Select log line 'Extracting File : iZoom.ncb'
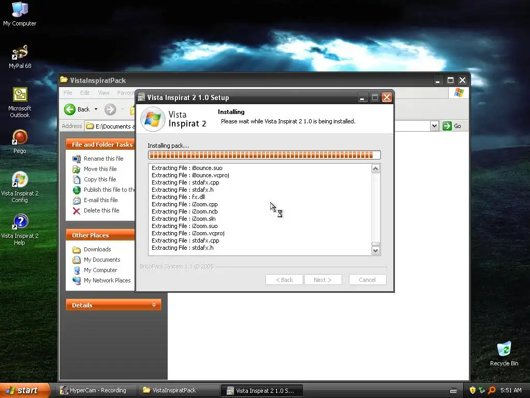Screen dimensions: 530x398 point(185,211)
